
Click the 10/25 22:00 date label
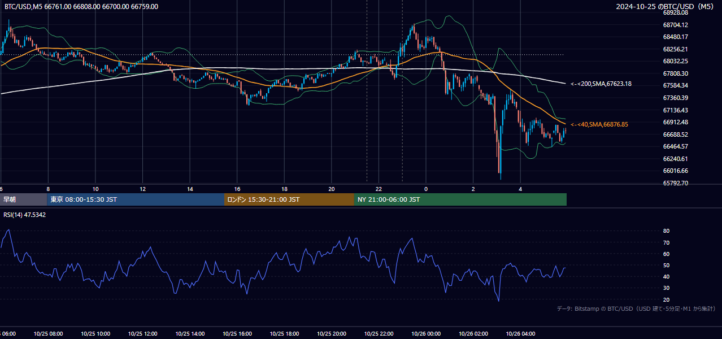point(379,334)
